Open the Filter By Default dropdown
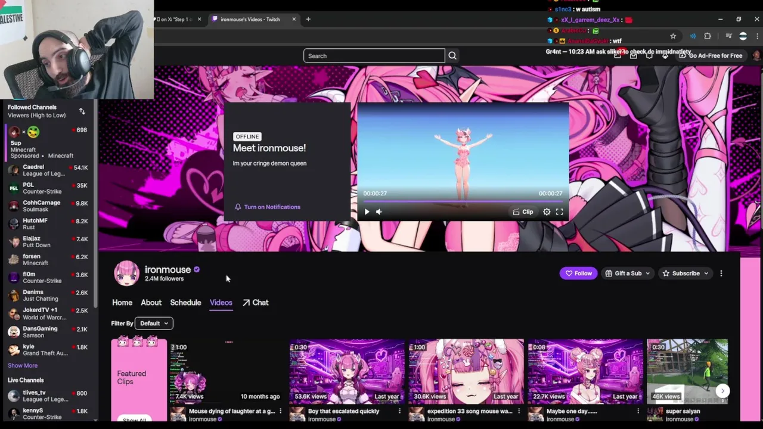Viewport: 763px width, 429px height. coord(154,324)
